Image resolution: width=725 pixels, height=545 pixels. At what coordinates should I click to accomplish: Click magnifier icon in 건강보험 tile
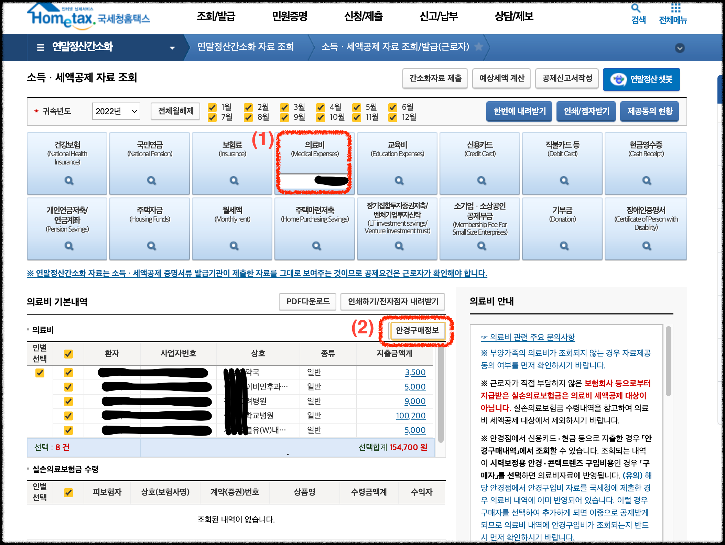69,180
